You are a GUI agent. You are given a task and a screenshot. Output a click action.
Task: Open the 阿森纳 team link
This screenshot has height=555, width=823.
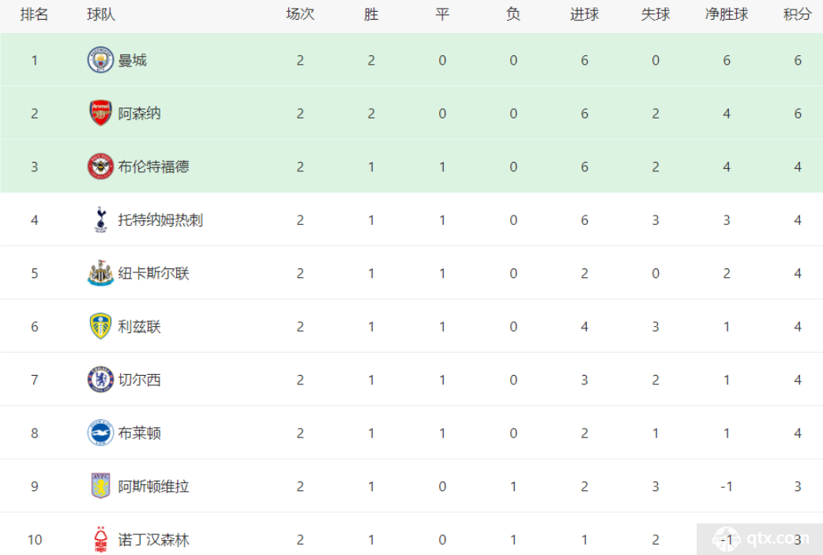click(139, 114)
